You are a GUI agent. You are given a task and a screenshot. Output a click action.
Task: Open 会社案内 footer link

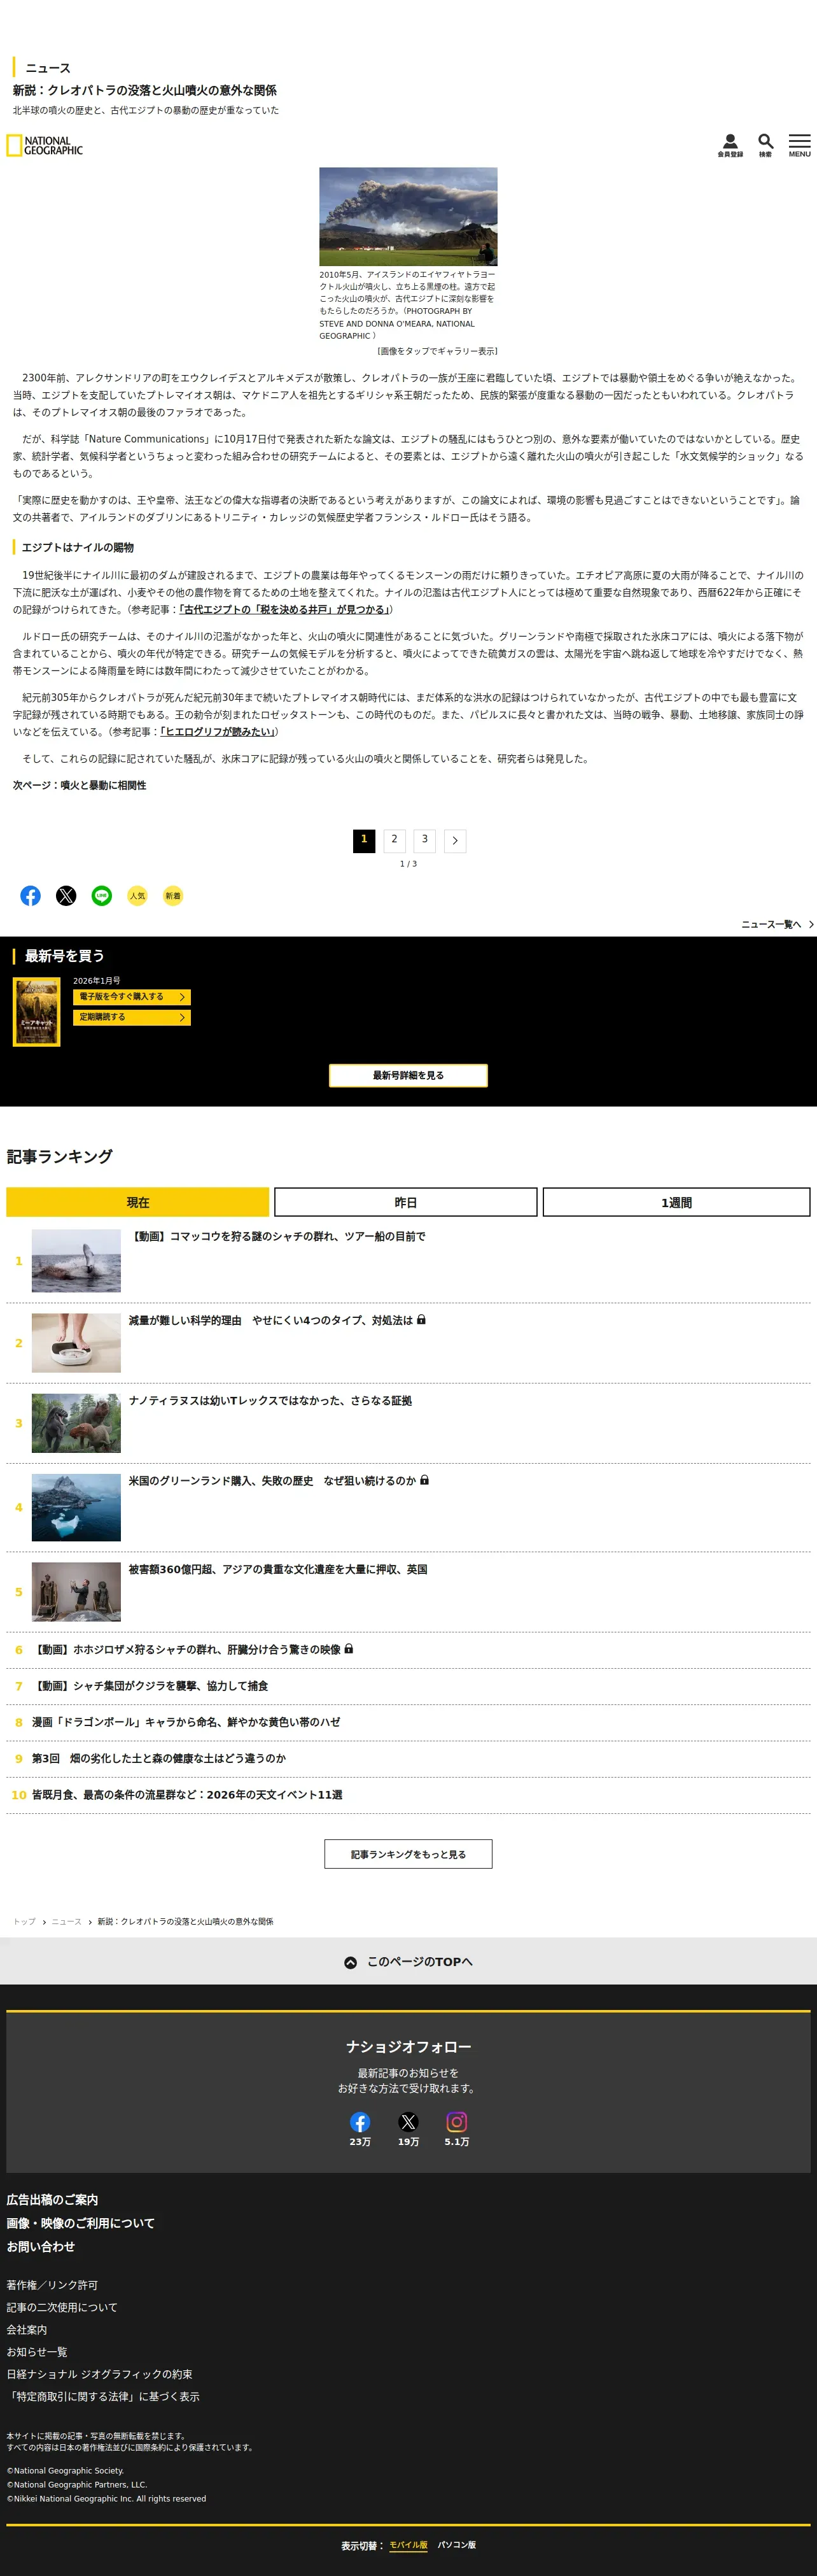[27, 2330]
